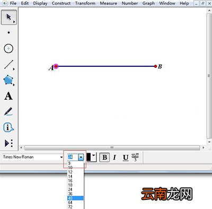This screenshot has width=212, height=209.
Task: Open the Graph menu
Action: click(x=148, y=3)
